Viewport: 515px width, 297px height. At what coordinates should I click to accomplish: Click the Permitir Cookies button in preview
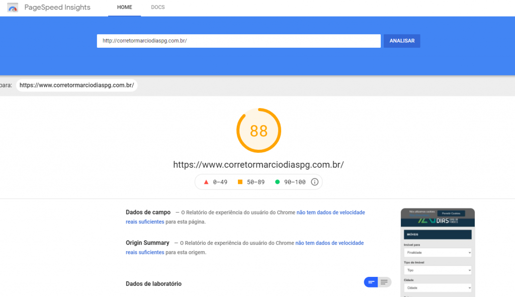click(451, 213)
